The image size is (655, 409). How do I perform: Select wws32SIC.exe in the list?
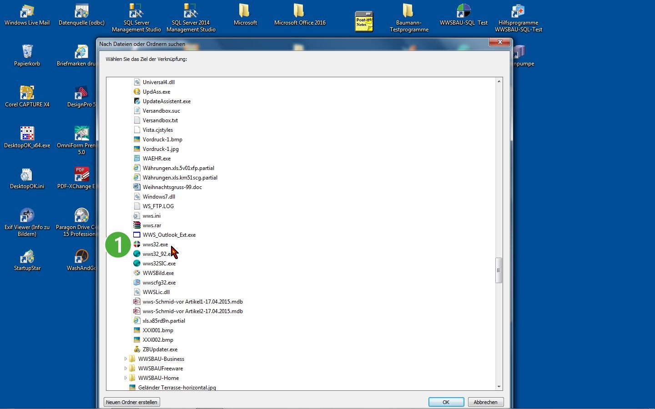point(159,264)
